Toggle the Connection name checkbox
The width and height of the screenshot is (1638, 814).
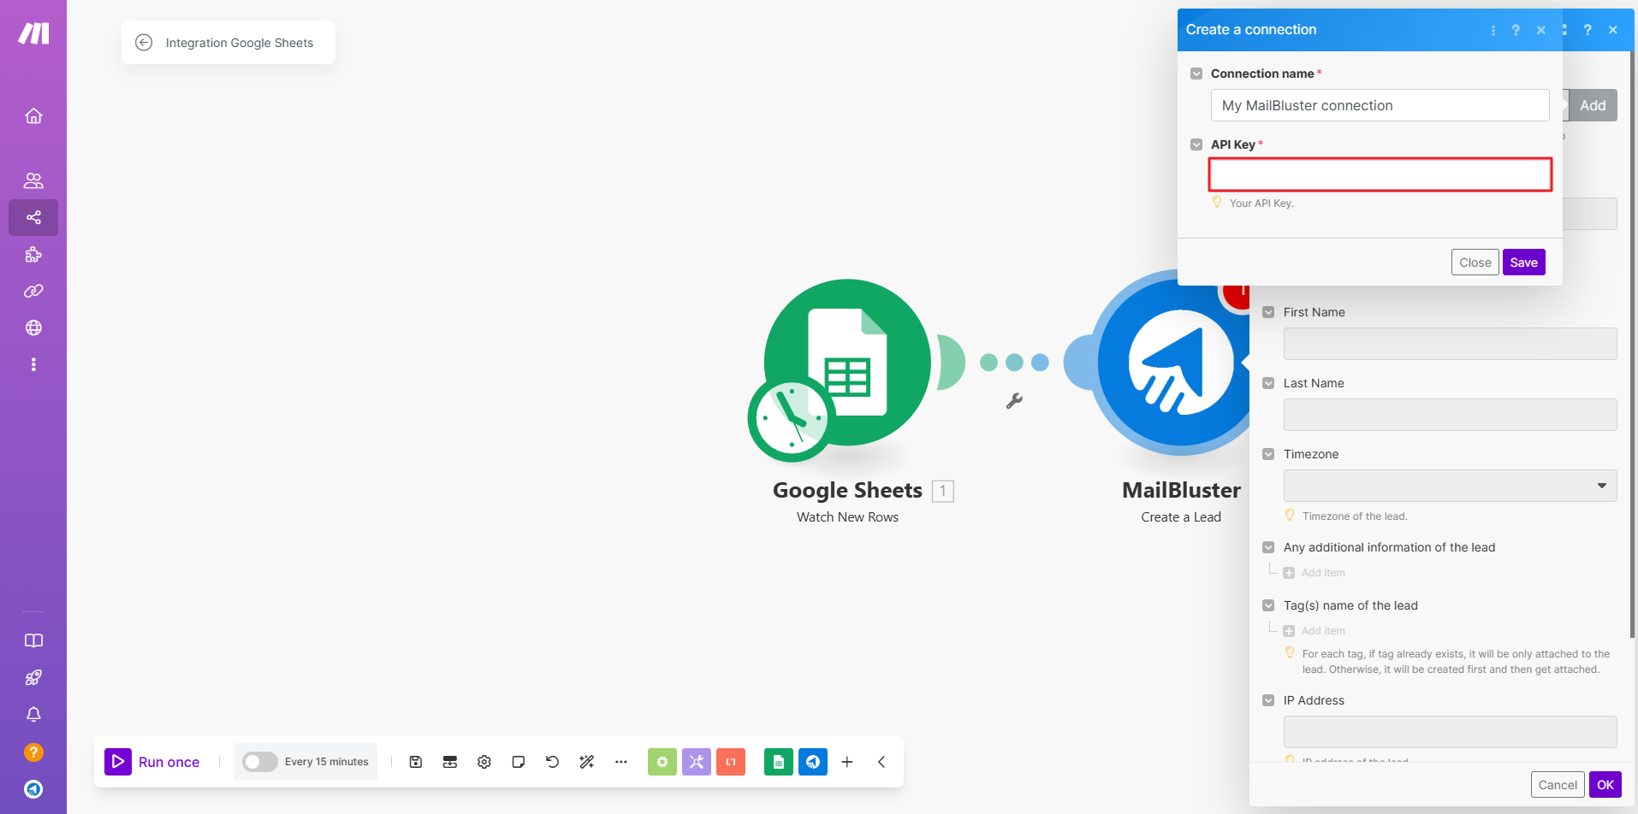pos(1196,74)
